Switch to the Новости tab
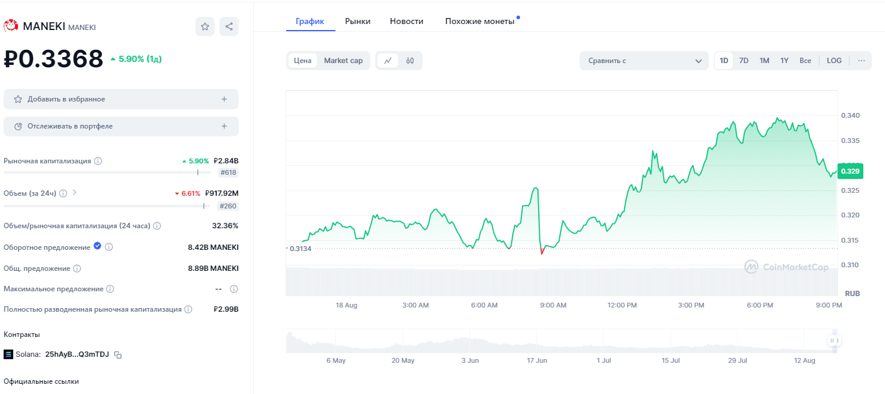 [x=406, y=21]
